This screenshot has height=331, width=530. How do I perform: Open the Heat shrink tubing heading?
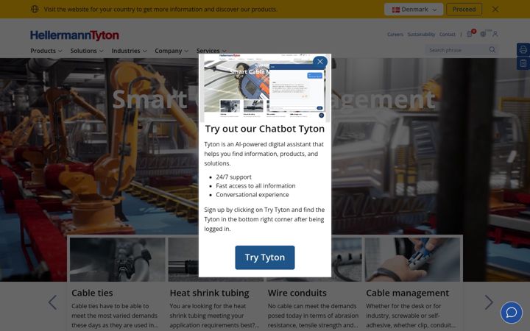[x=209, y=293]
